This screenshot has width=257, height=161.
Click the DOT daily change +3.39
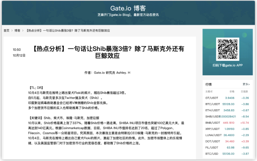pyautogui.click(x=245, y=141)
